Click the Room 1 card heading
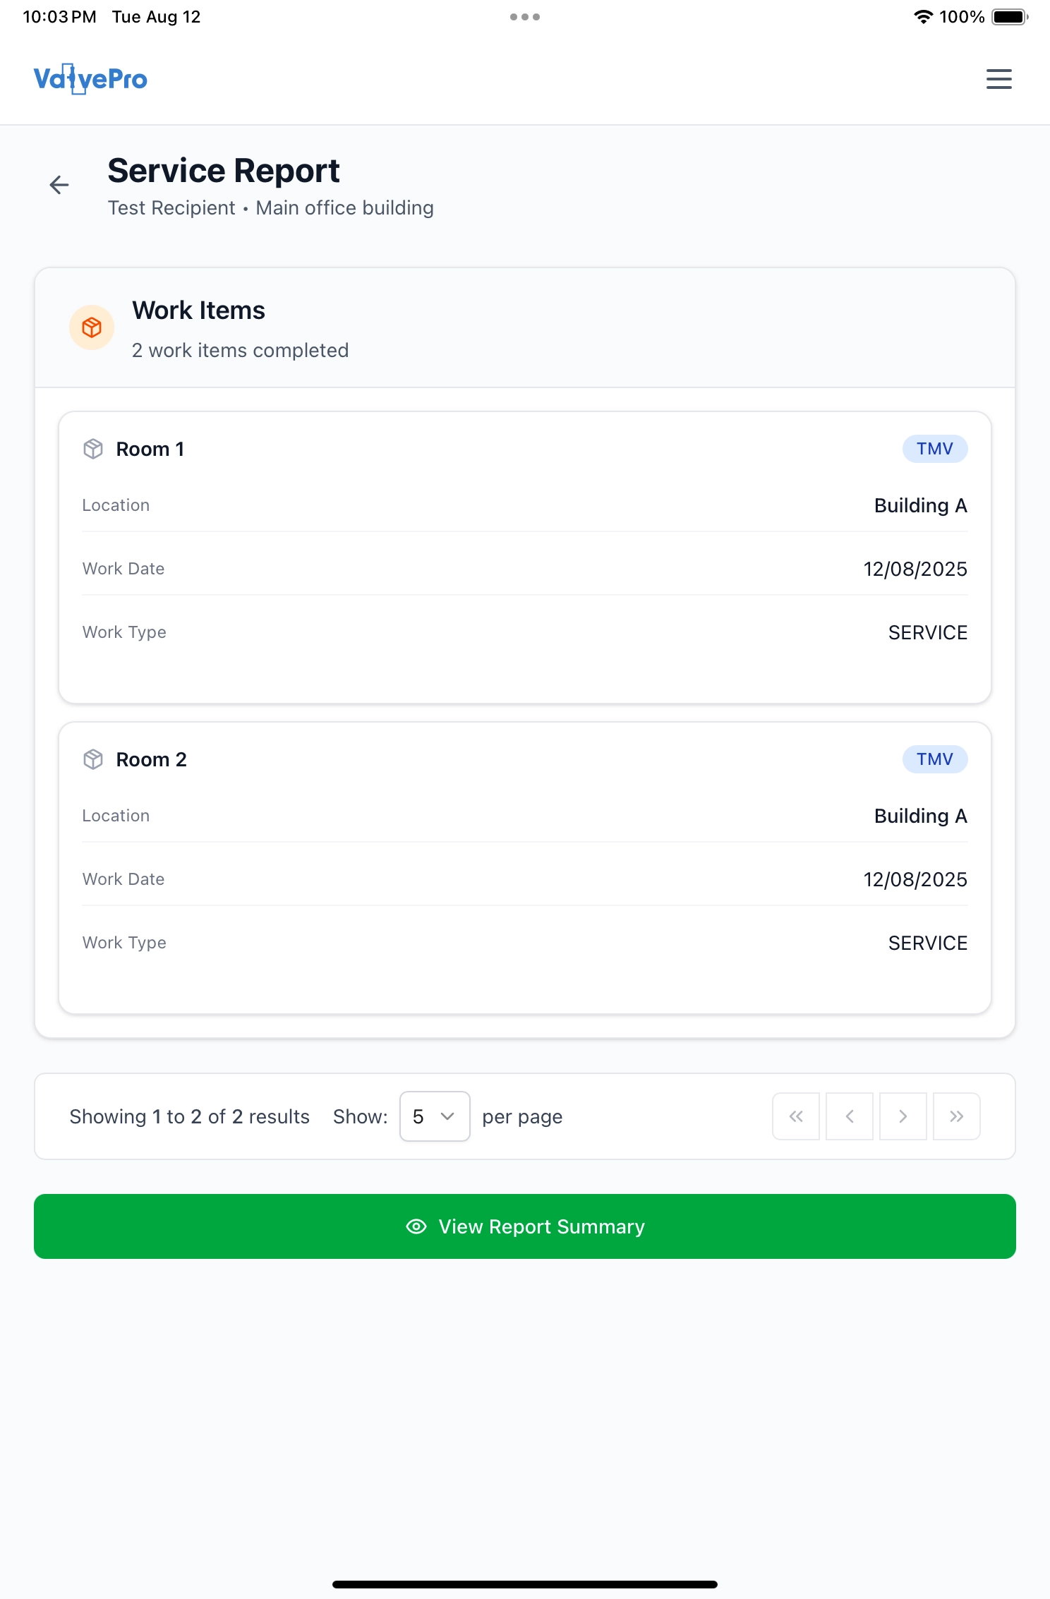 point(150,448)
